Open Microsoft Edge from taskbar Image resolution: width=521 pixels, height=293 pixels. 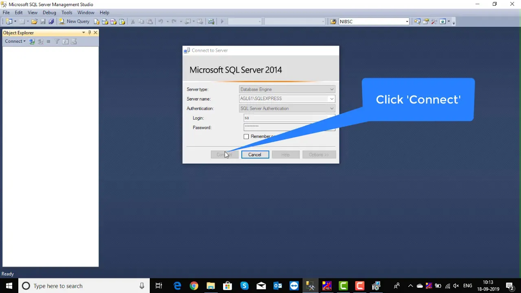177,286
